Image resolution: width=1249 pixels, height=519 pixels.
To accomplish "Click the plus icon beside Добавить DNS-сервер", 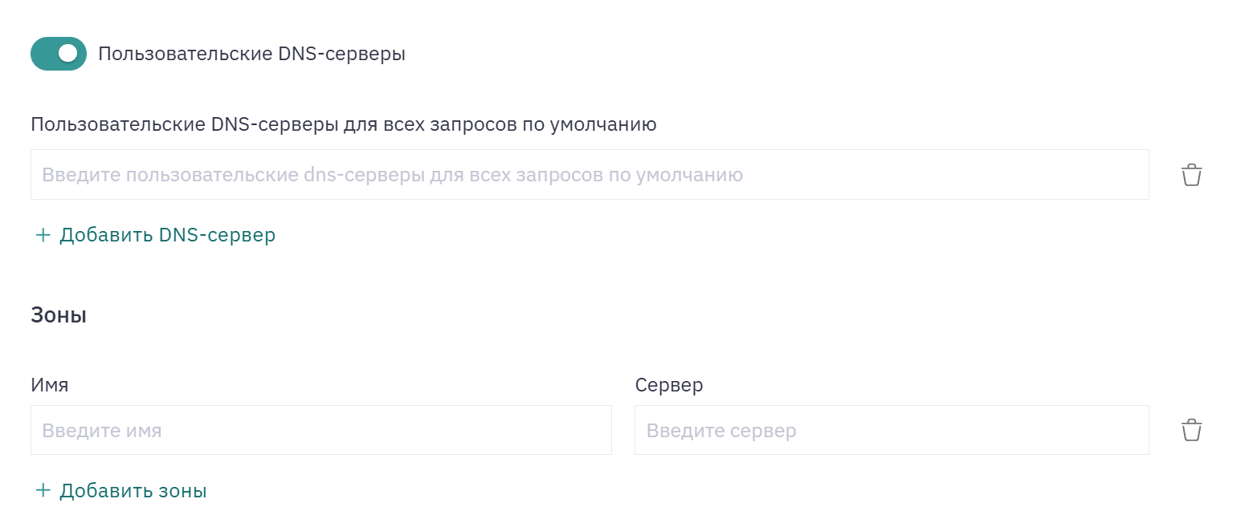I will point(43,235).
